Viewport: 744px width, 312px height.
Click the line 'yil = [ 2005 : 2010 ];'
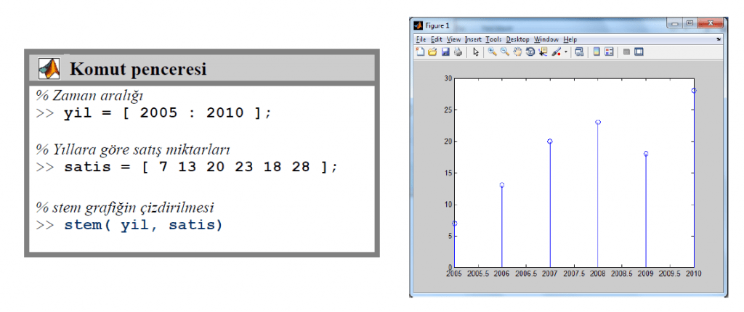click(168, 113)
